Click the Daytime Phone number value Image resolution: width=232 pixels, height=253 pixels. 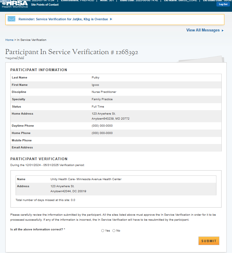102,126
